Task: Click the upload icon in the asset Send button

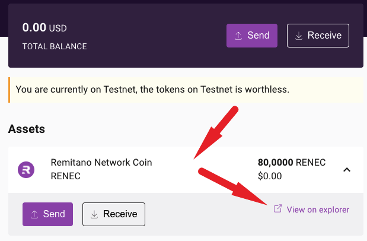Action: [x=34, y=214]
